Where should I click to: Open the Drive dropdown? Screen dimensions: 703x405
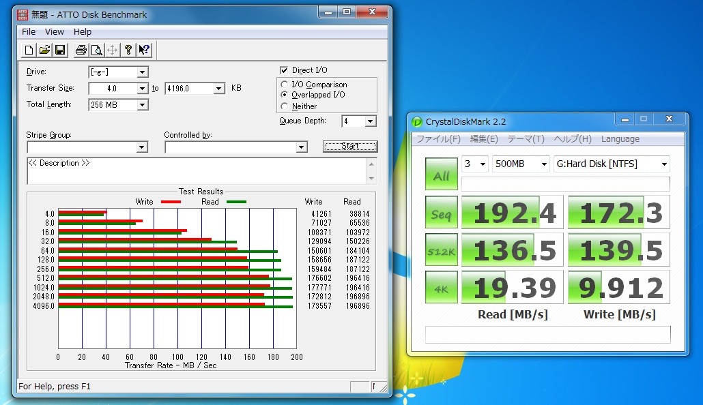tap(142, 72)
